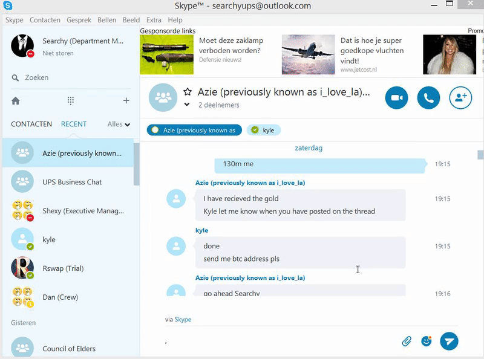This screenshot has height=359, width=484.
Task: Click the www.jetcost.nl link
Action: pyautogui.click(x=359, y=70)
